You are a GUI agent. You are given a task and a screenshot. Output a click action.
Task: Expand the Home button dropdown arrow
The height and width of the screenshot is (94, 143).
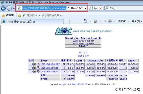click(90, 21)
